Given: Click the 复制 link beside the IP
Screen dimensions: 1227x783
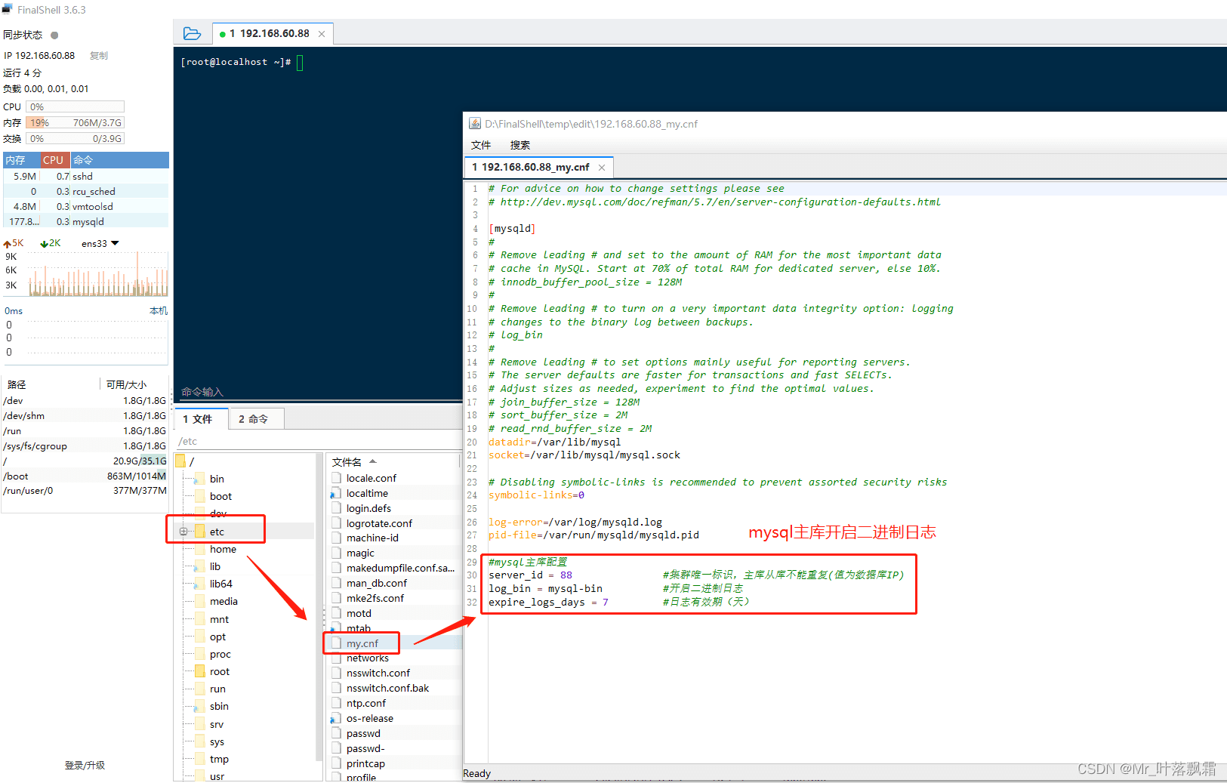Looking at the screenshot, I should point(98,56).
